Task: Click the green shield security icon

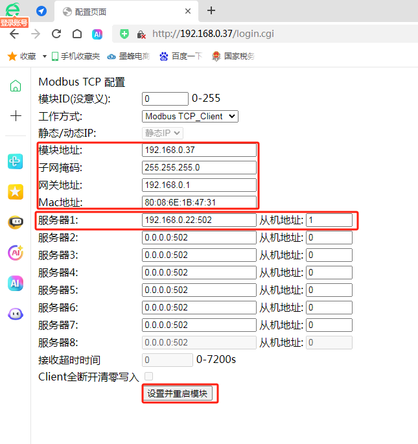Action: pos(124,34)
